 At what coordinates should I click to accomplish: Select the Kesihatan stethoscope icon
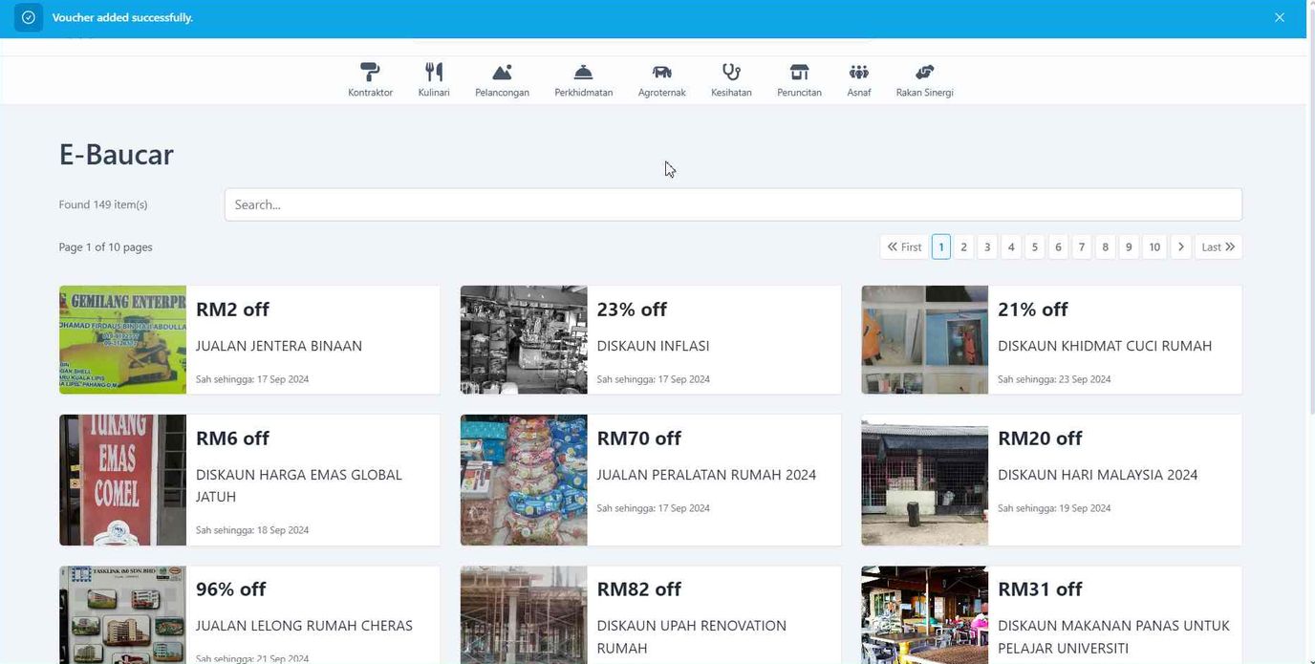[x=731, y=73]
